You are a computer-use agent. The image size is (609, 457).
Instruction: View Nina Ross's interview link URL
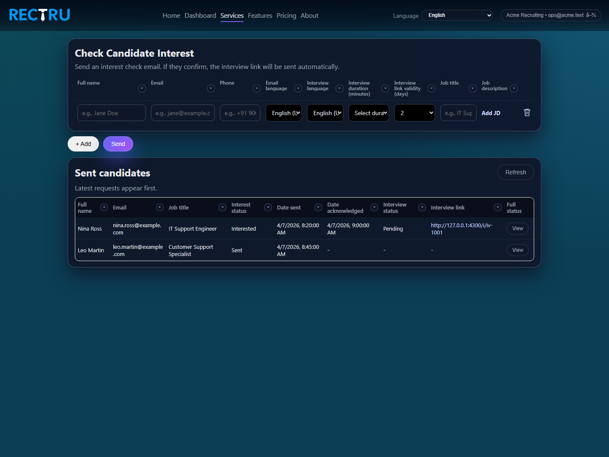(x=461, y=228)
